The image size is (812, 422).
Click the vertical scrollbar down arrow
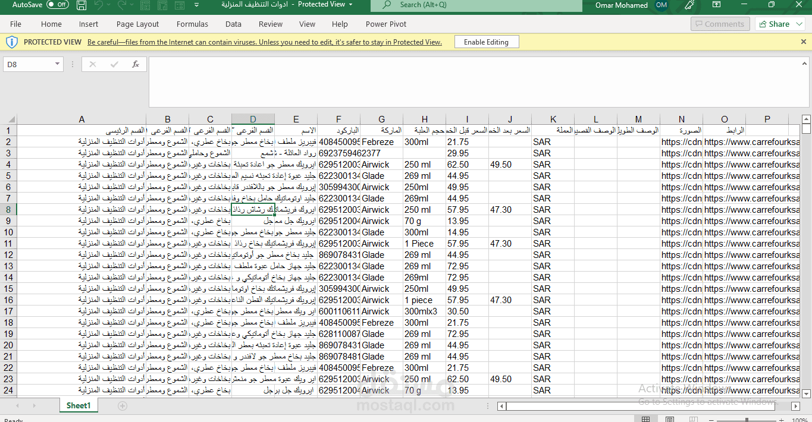pos(806,393)
